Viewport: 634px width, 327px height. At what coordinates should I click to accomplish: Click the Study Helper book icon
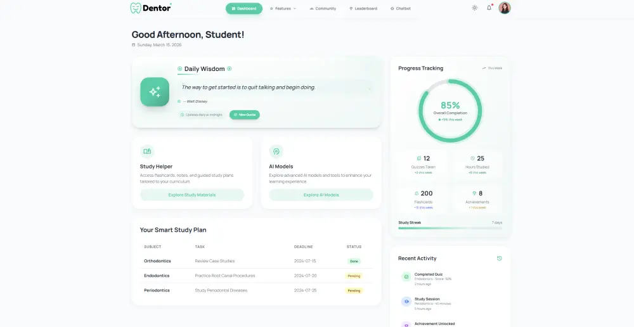click(x=147, y=151)
